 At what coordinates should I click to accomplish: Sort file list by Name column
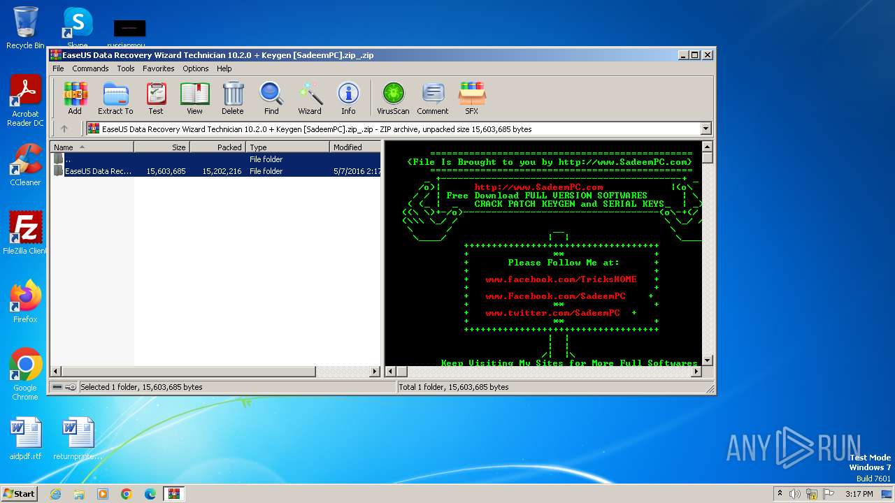pos(92,147)
